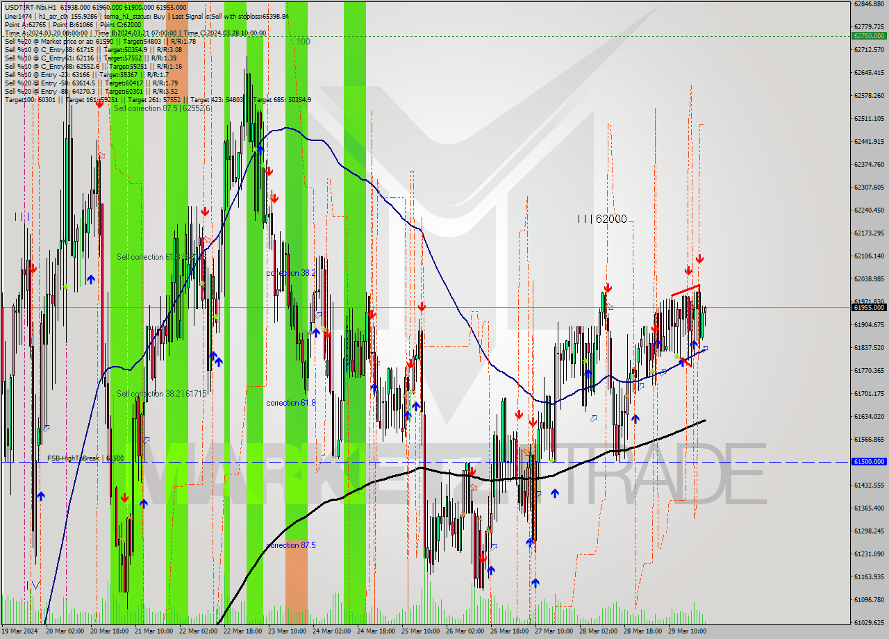Click the 61566.865 price axis label
Screen dimensions: 889x639
click(869, 439)
